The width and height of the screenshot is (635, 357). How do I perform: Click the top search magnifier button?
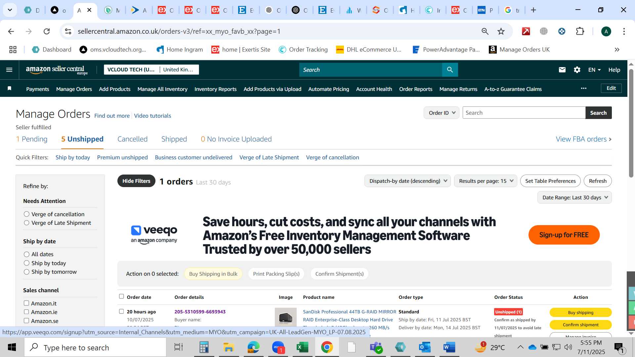[450, 70]
